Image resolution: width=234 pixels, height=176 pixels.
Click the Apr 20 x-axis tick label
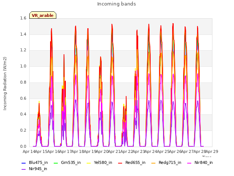point(102,151)
